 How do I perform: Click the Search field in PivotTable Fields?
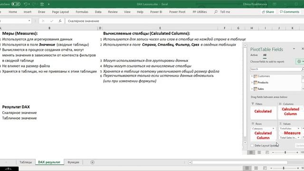point(275,69)
